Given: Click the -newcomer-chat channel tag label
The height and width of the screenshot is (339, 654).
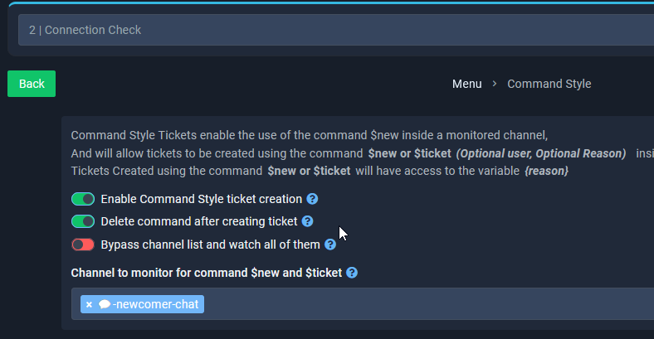Looking at the screenshot, I should pyautogui.click(x=156, y=304).
